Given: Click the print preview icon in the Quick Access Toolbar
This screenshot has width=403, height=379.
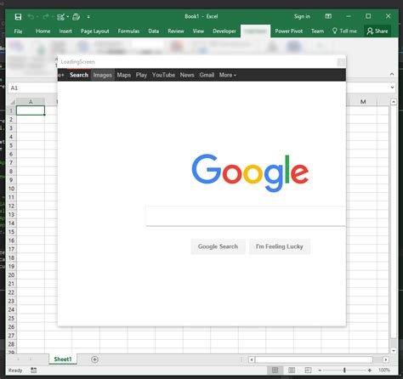Looking at the screenshot, I should (x=76, y=17).
